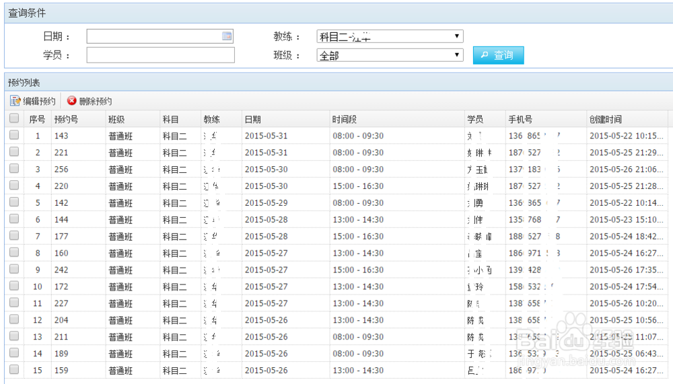Check the box for row 14 (预约号 189)
This screenshot has width=673, height=384.
14,352
